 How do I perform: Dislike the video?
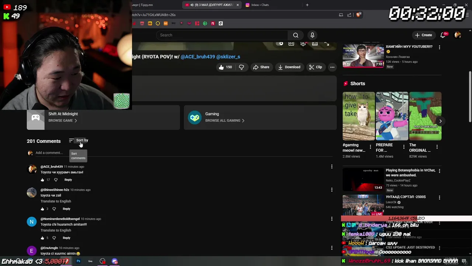(x=242, y=67)
